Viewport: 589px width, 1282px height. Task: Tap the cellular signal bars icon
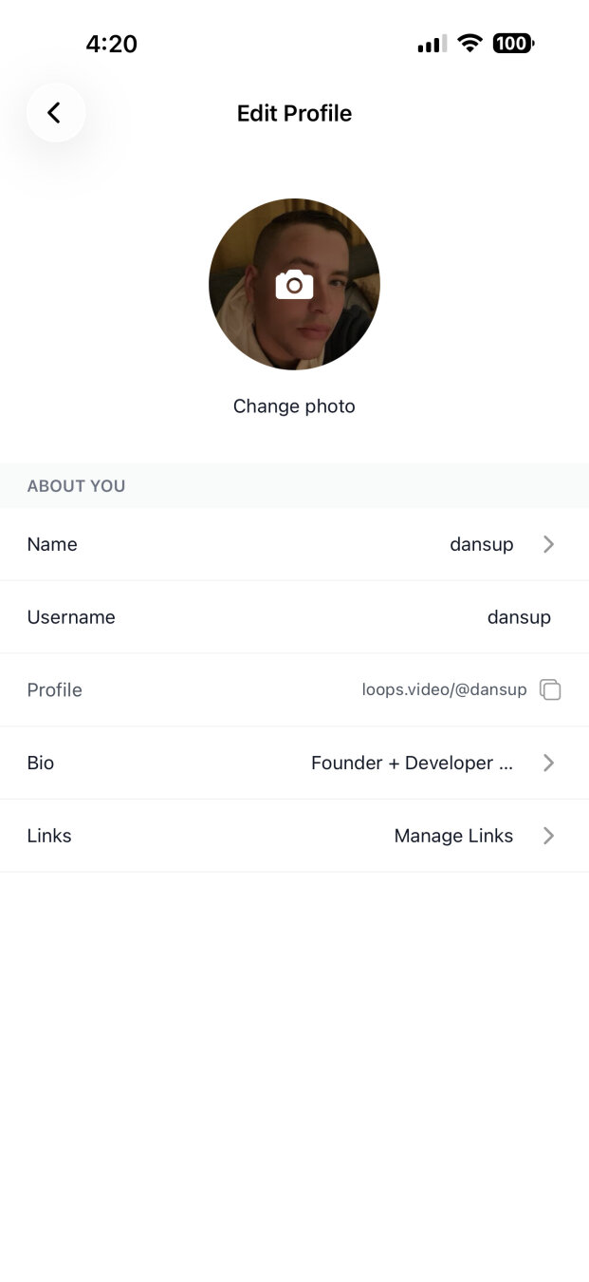point(432,45)
